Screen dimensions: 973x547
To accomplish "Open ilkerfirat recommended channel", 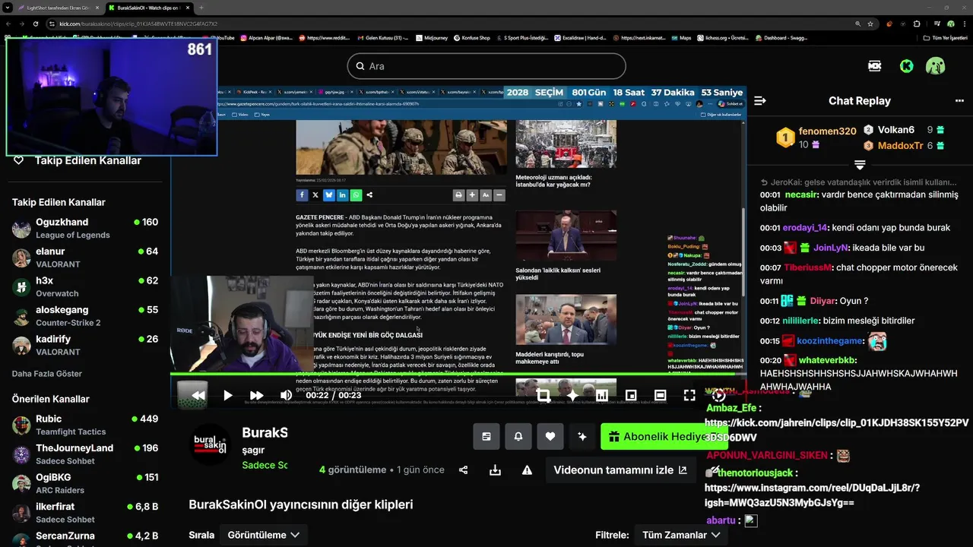I will (85, 513).
